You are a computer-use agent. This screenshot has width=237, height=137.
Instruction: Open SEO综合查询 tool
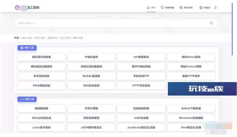coord(91,85)
